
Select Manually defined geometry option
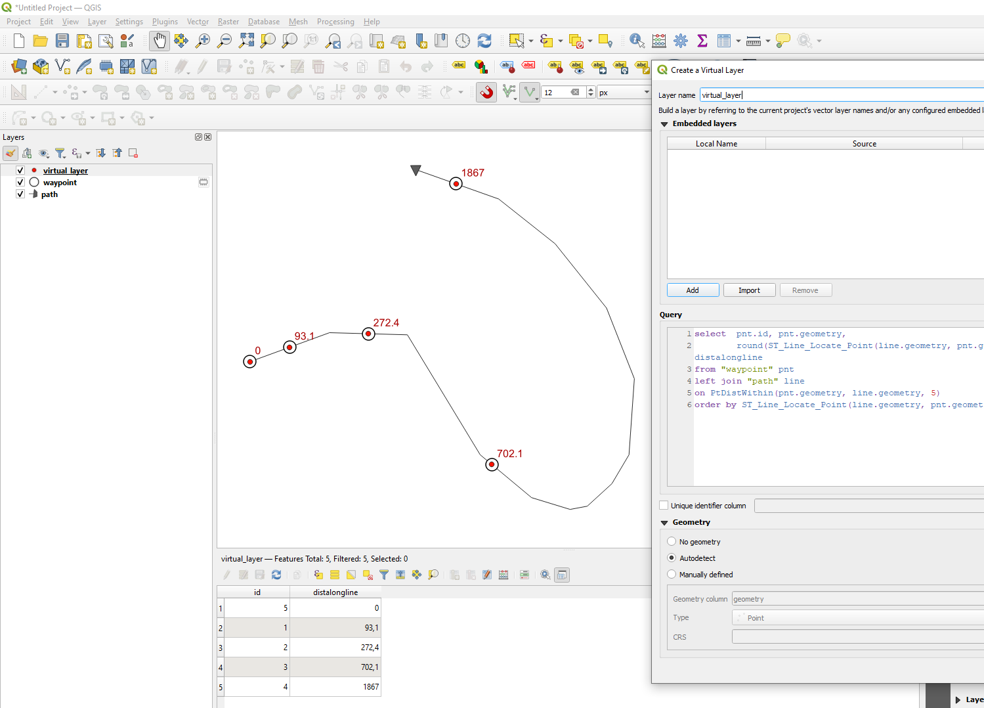click(x=672, y=574)
